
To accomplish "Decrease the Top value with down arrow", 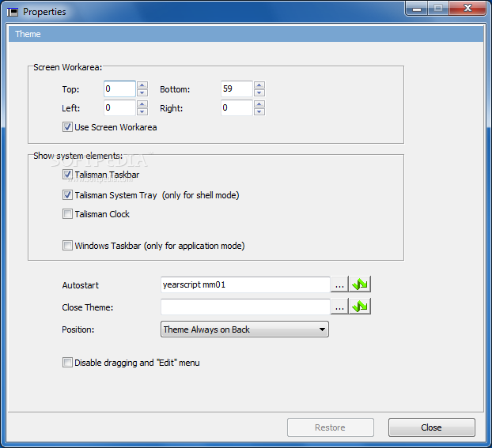I will click(142, 92).
